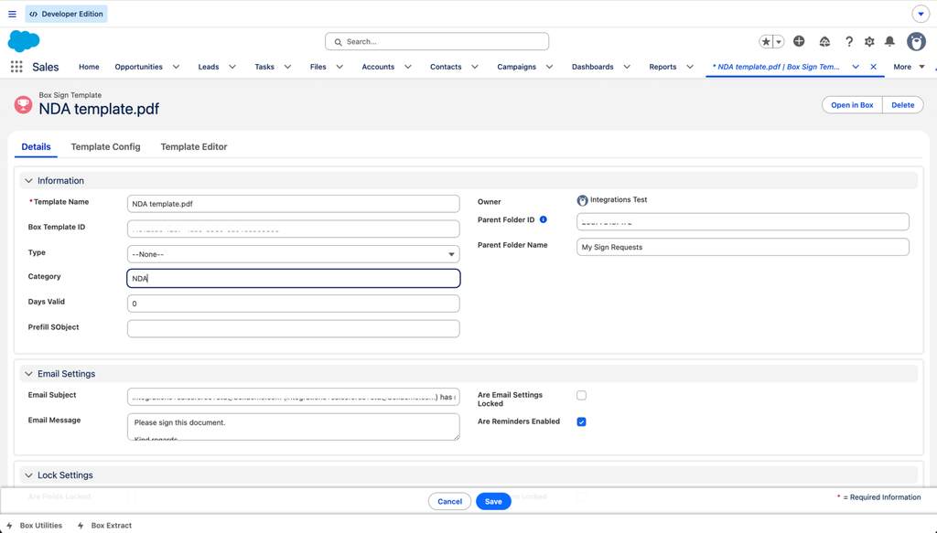Open the Campaigns tab dropdown chevron
This screenshot has height=533, width=937.
tap(549, 67)
